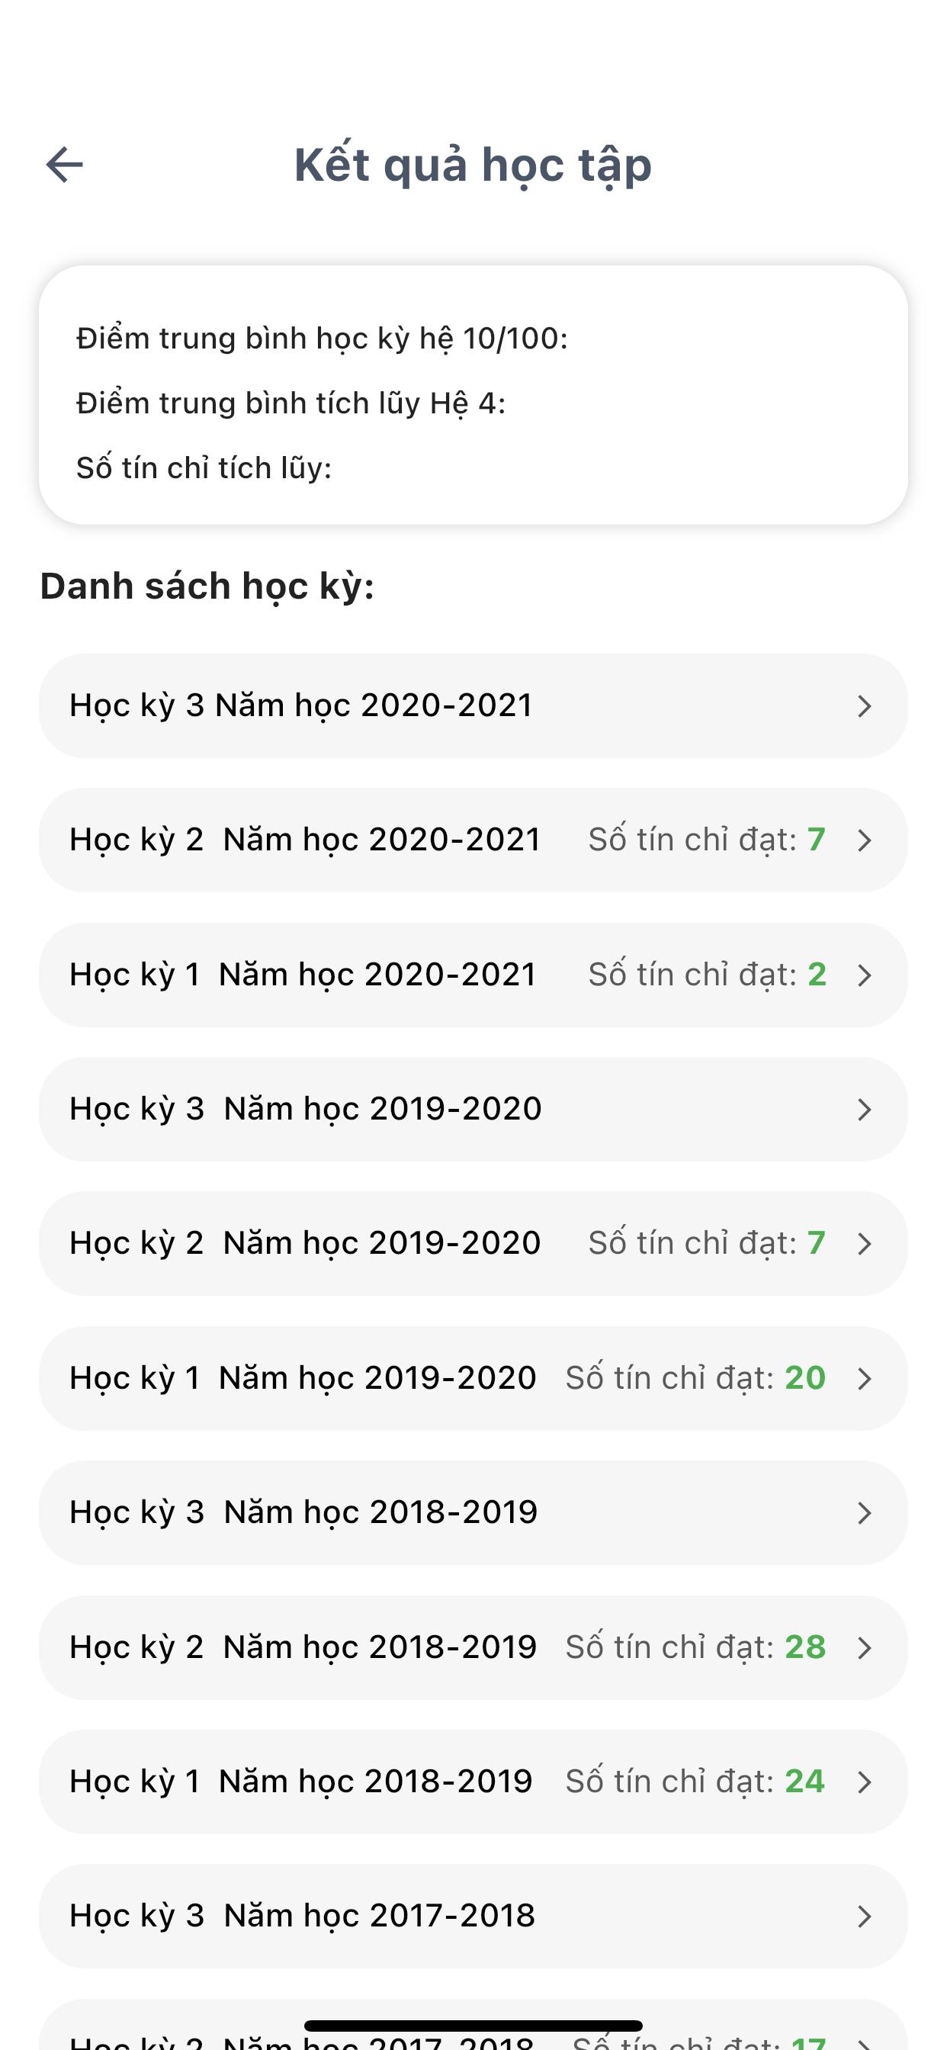This screenshot has width=947, height=2050.
Task: Tap chevron for Học kỳ 3 2019-2020
Action: coord(864,1110)
